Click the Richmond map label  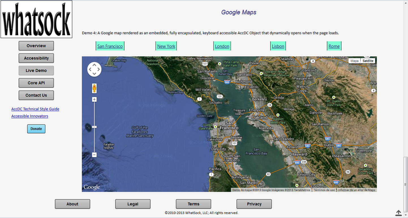point(244,82)
